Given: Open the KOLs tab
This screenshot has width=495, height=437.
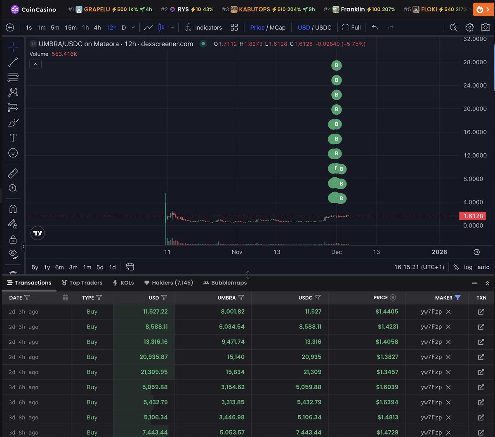Looking at the screenshot, I should pos(123,283).
